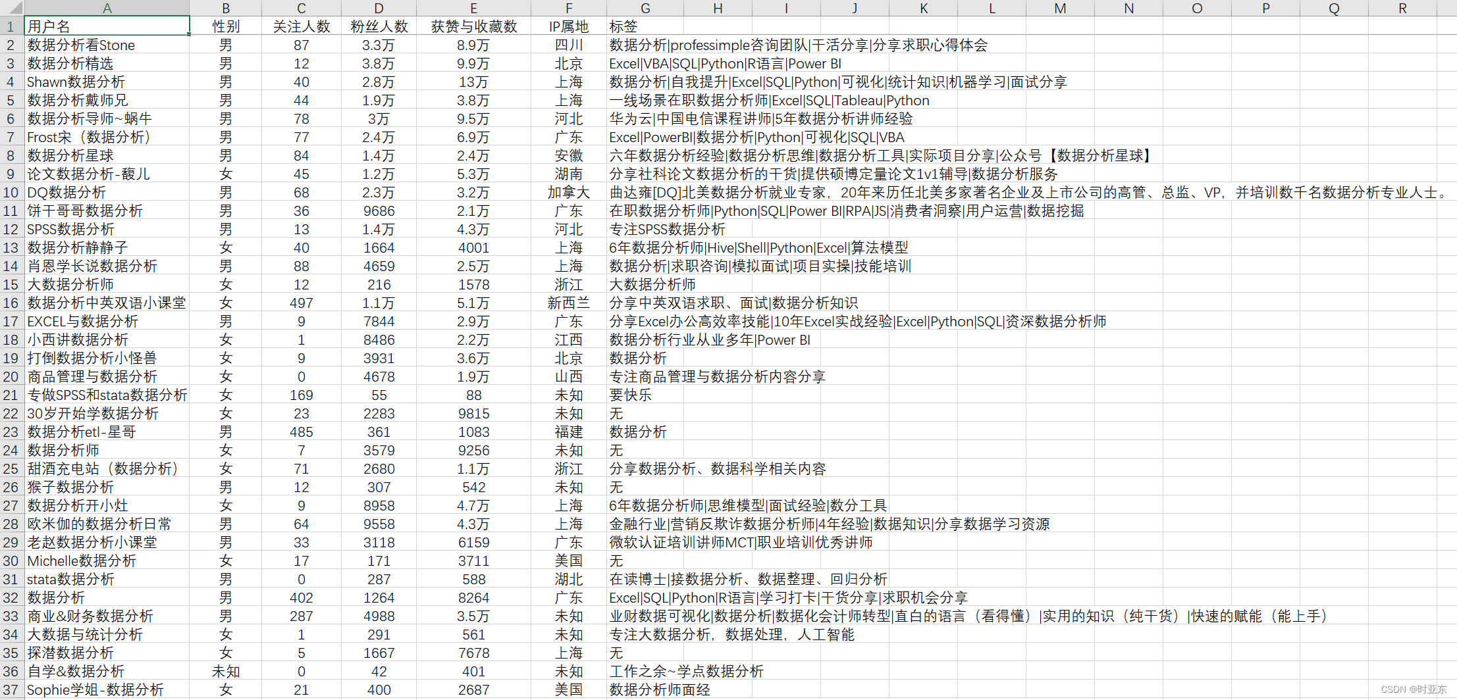Select cell 'EXCEL与数据分析'
The height and width of the screenshot is (700, 1457).
(107, 322)
